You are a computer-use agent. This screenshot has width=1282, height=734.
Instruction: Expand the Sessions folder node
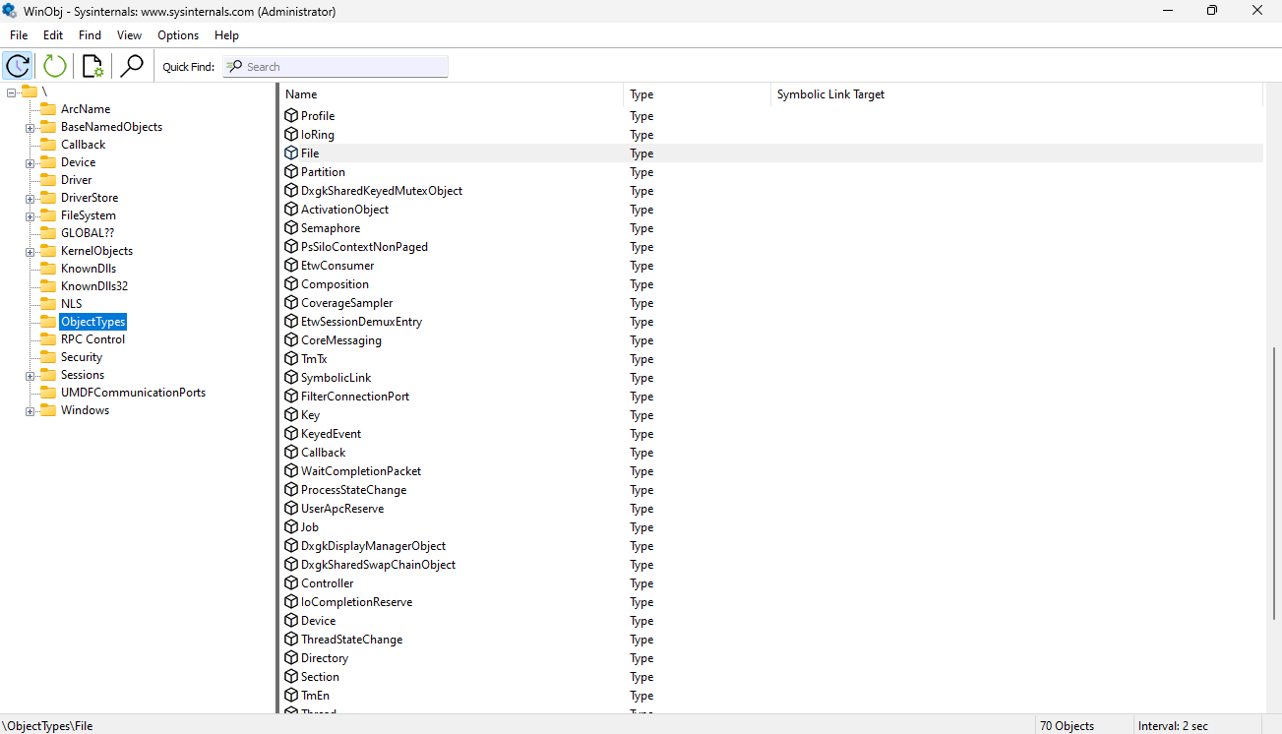31,376
